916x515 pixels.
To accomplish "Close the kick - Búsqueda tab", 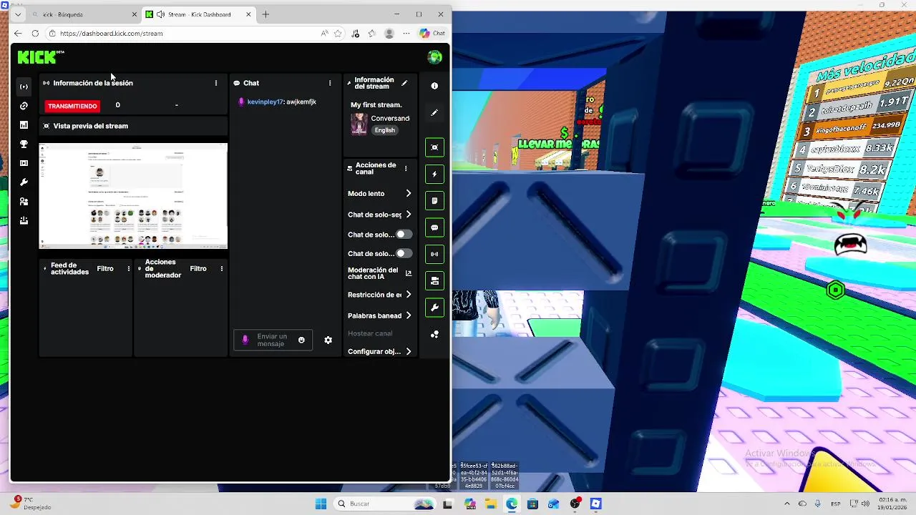I will [x=135, y=14].
